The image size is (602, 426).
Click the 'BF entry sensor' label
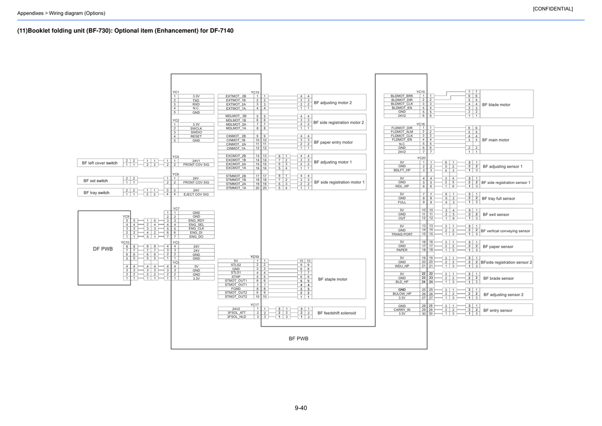pyautogui.click(x=498, y=310)
